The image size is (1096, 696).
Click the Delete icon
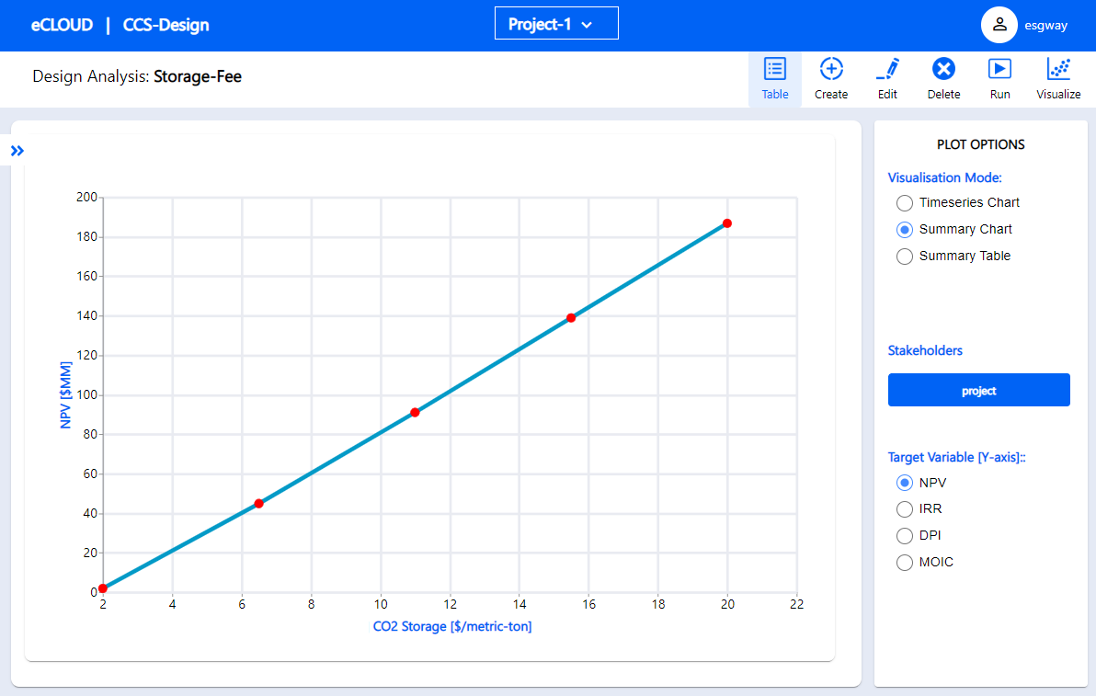(x=943, y=69)
